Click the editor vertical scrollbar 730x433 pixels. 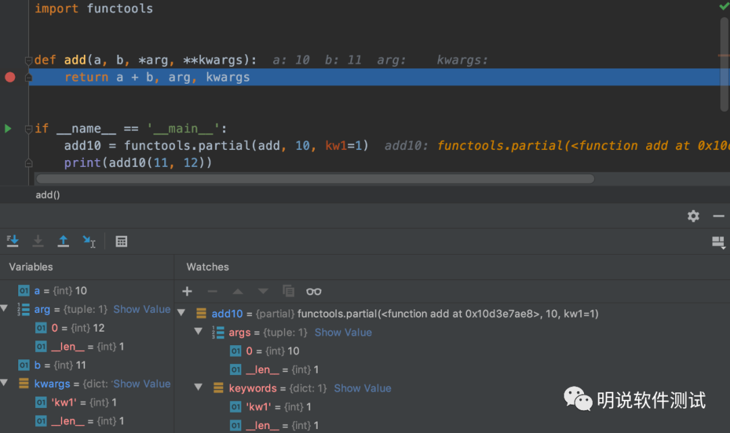coord(725,64)
